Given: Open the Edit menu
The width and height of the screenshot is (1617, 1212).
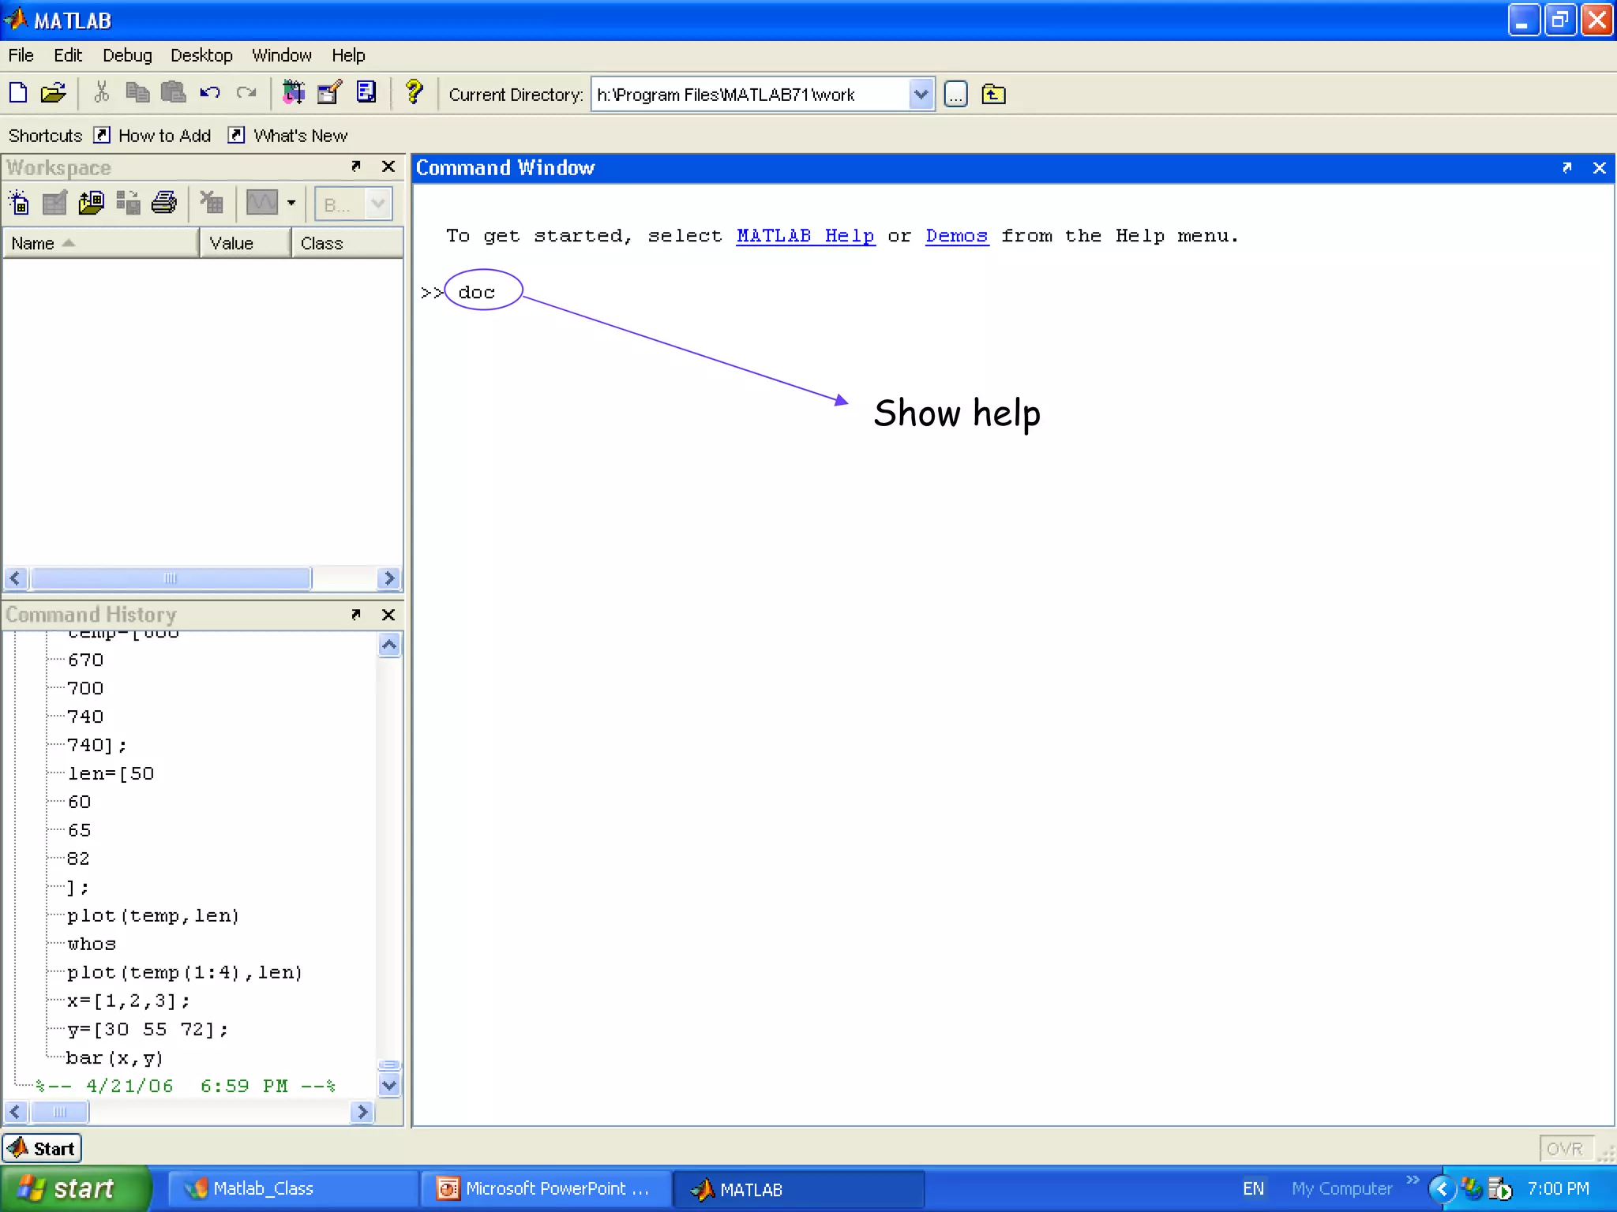Looking at the screenshot, I should [68, 55].
